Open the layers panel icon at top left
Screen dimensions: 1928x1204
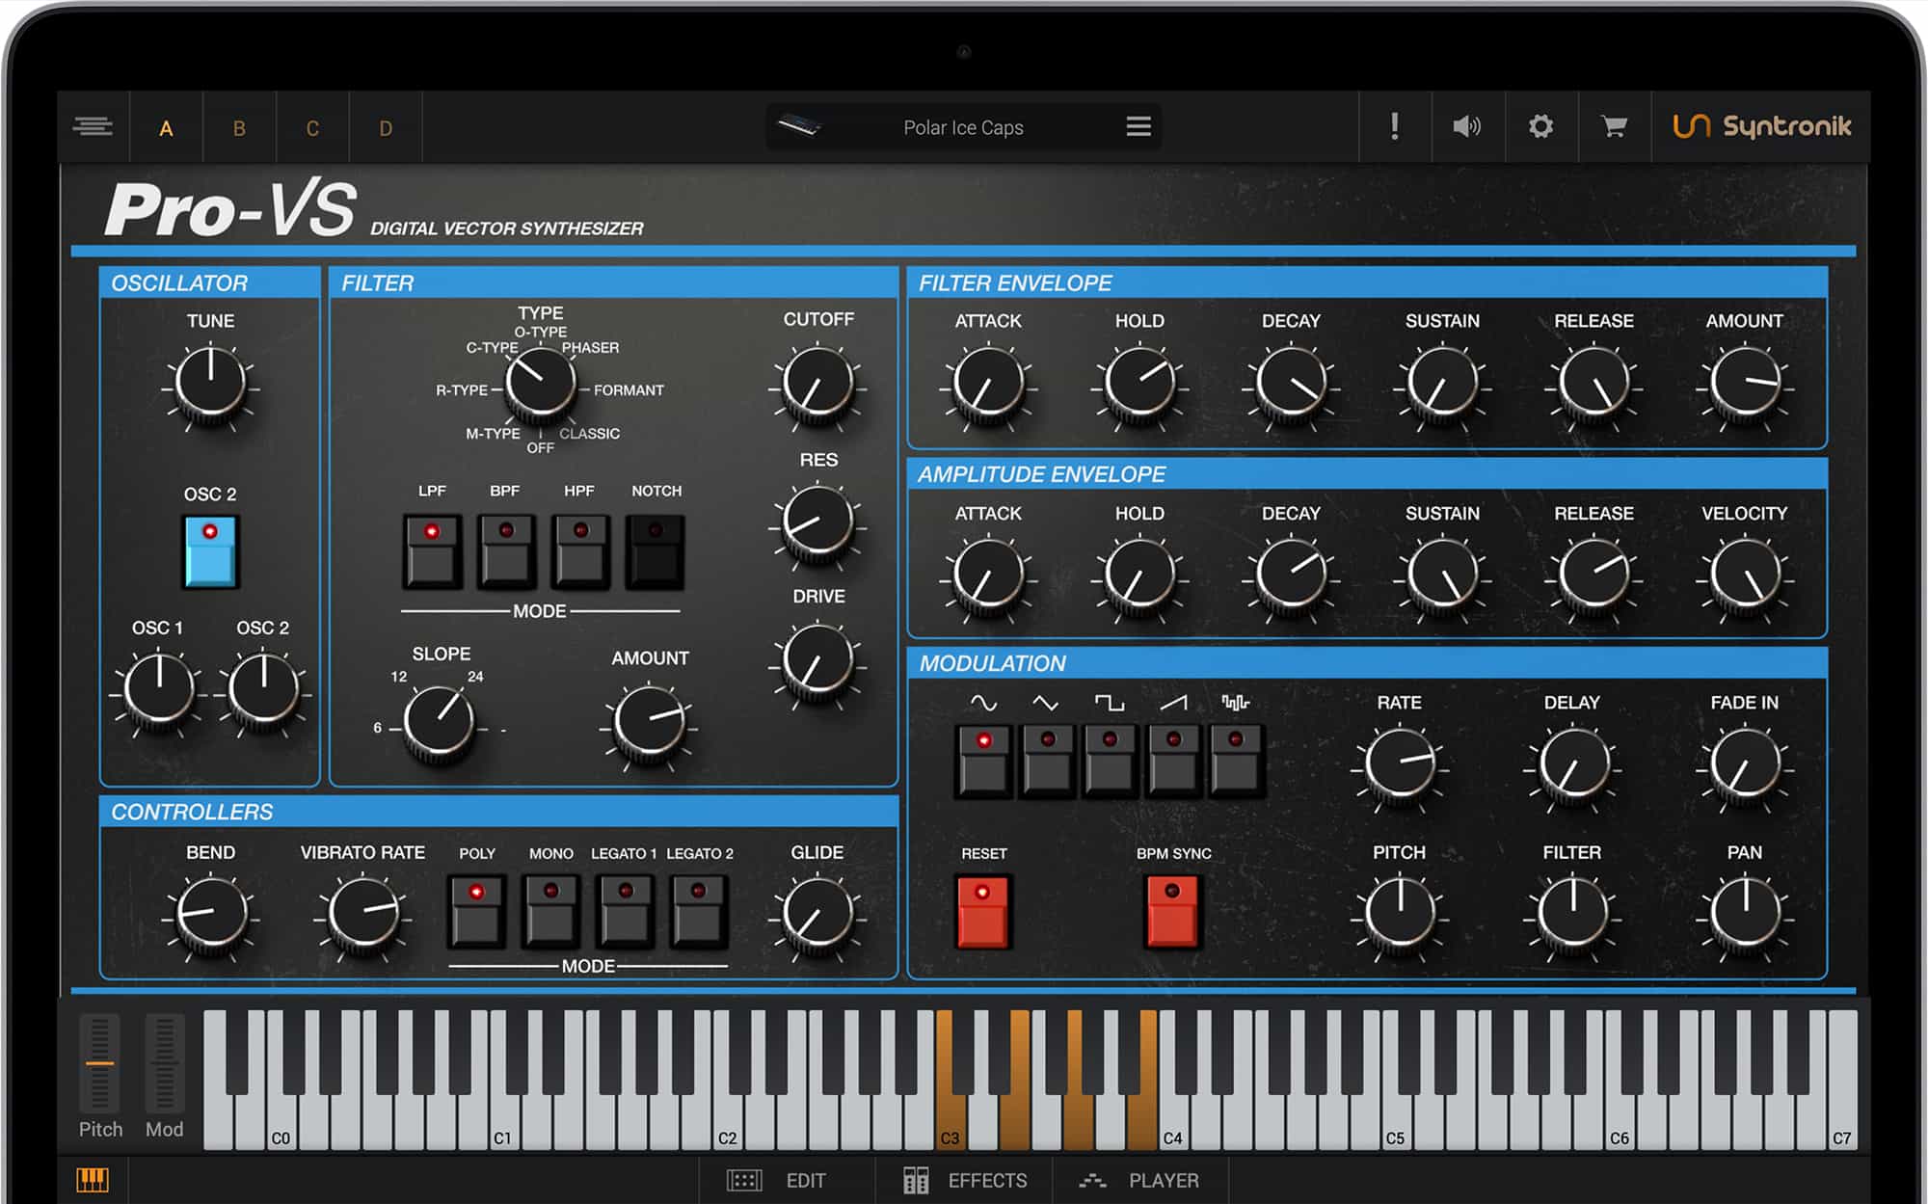click(93, 126)
